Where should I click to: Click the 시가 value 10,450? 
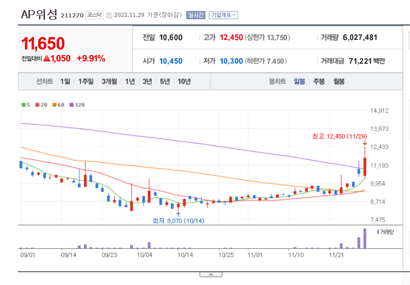[x=171, y=61]
